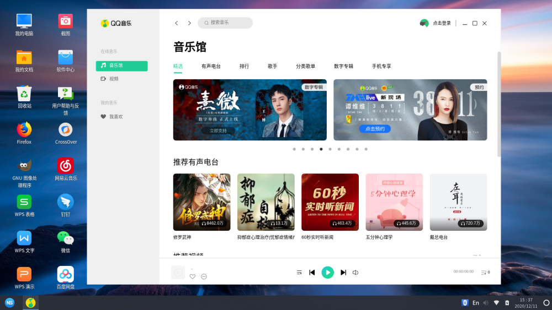Open the 60秒实时听新闻 radio cover

click(330, 202)
